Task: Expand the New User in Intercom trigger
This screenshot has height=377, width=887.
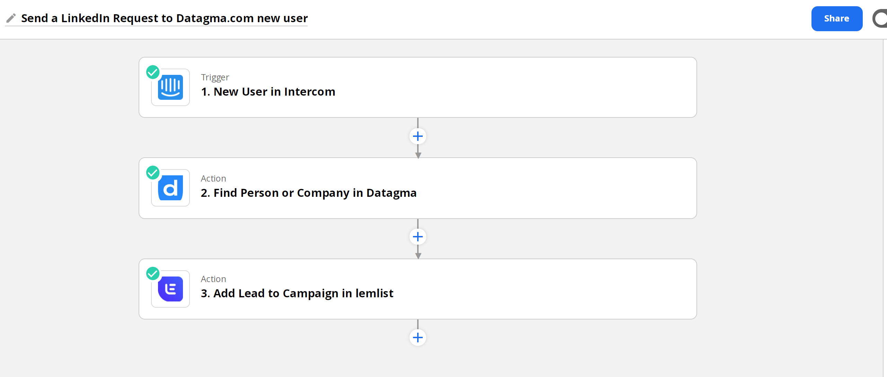Action: (418, 87)
